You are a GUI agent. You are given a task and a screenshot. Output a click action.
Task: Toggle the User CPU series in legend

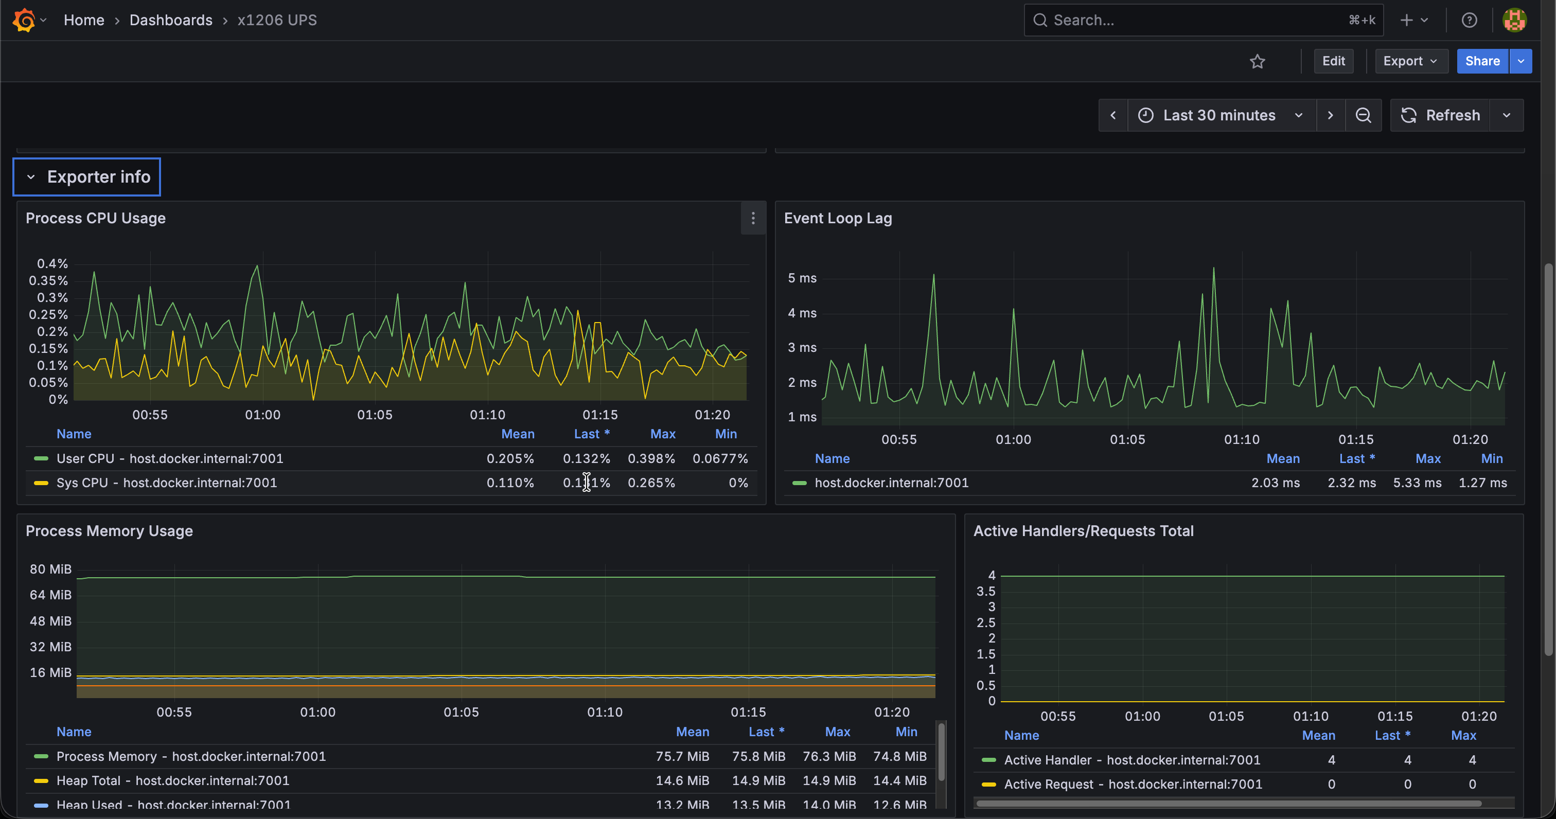click(x=170, y=458)
